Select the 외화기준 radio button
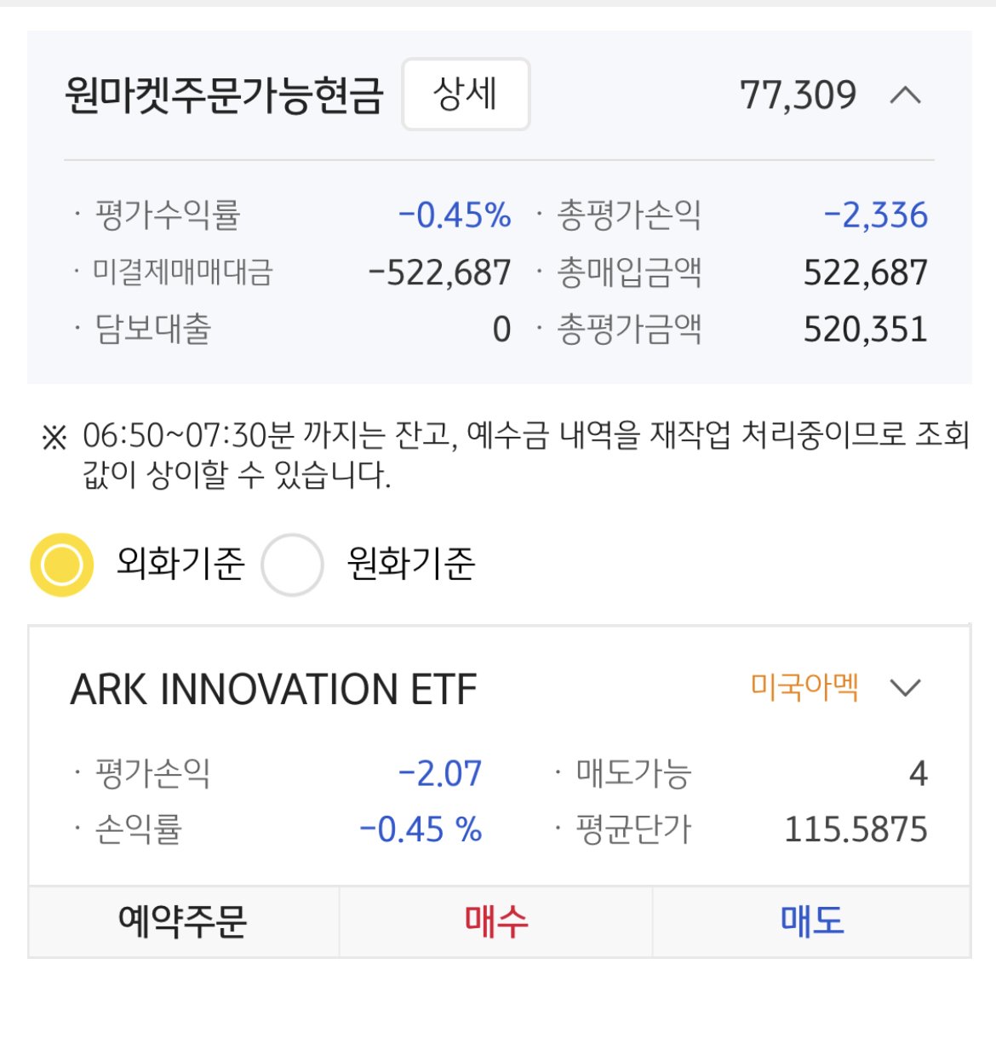This screenshot has width=996, height=1061. [62, 565]
